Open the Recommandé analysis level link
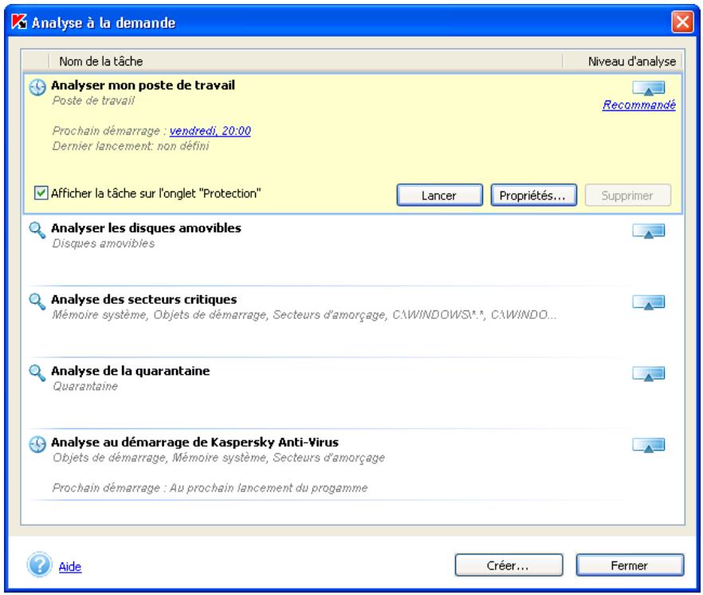The height and width of the screenshot is (595, 703). coord(639,105)
